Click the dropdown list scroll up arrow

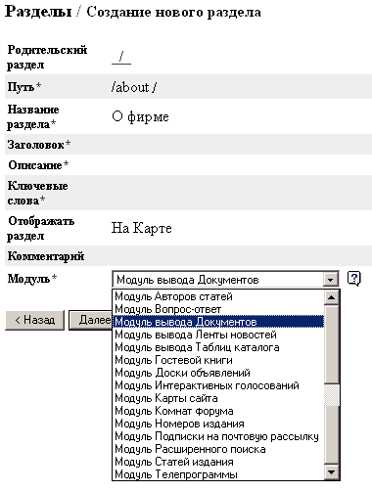(332, 297)
